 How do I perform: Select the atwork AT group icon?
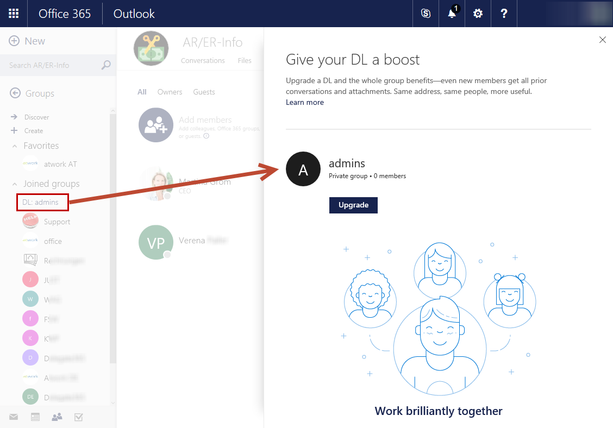pos(30,163)
